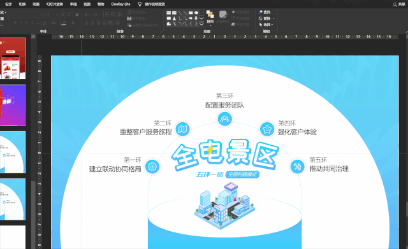Click the map icon beside 重整客户服务旅程

coord(183,129)
